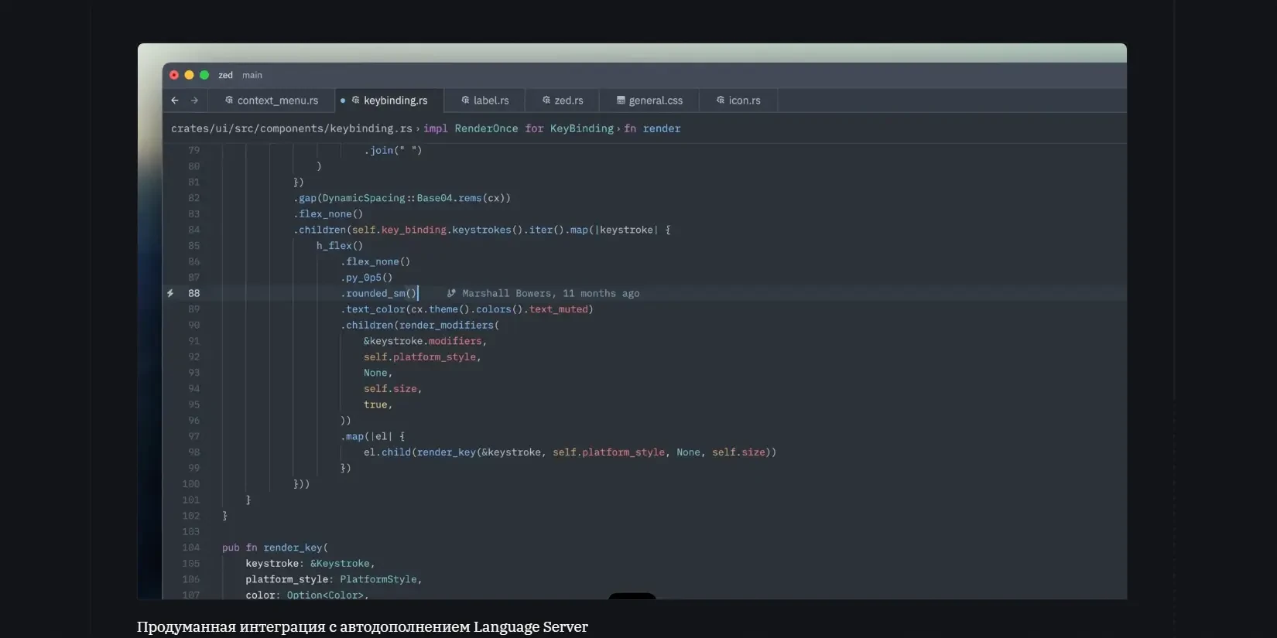The image size is (1277, 638).
Task: Click the back navigation arrow
Action: [175, 101]
